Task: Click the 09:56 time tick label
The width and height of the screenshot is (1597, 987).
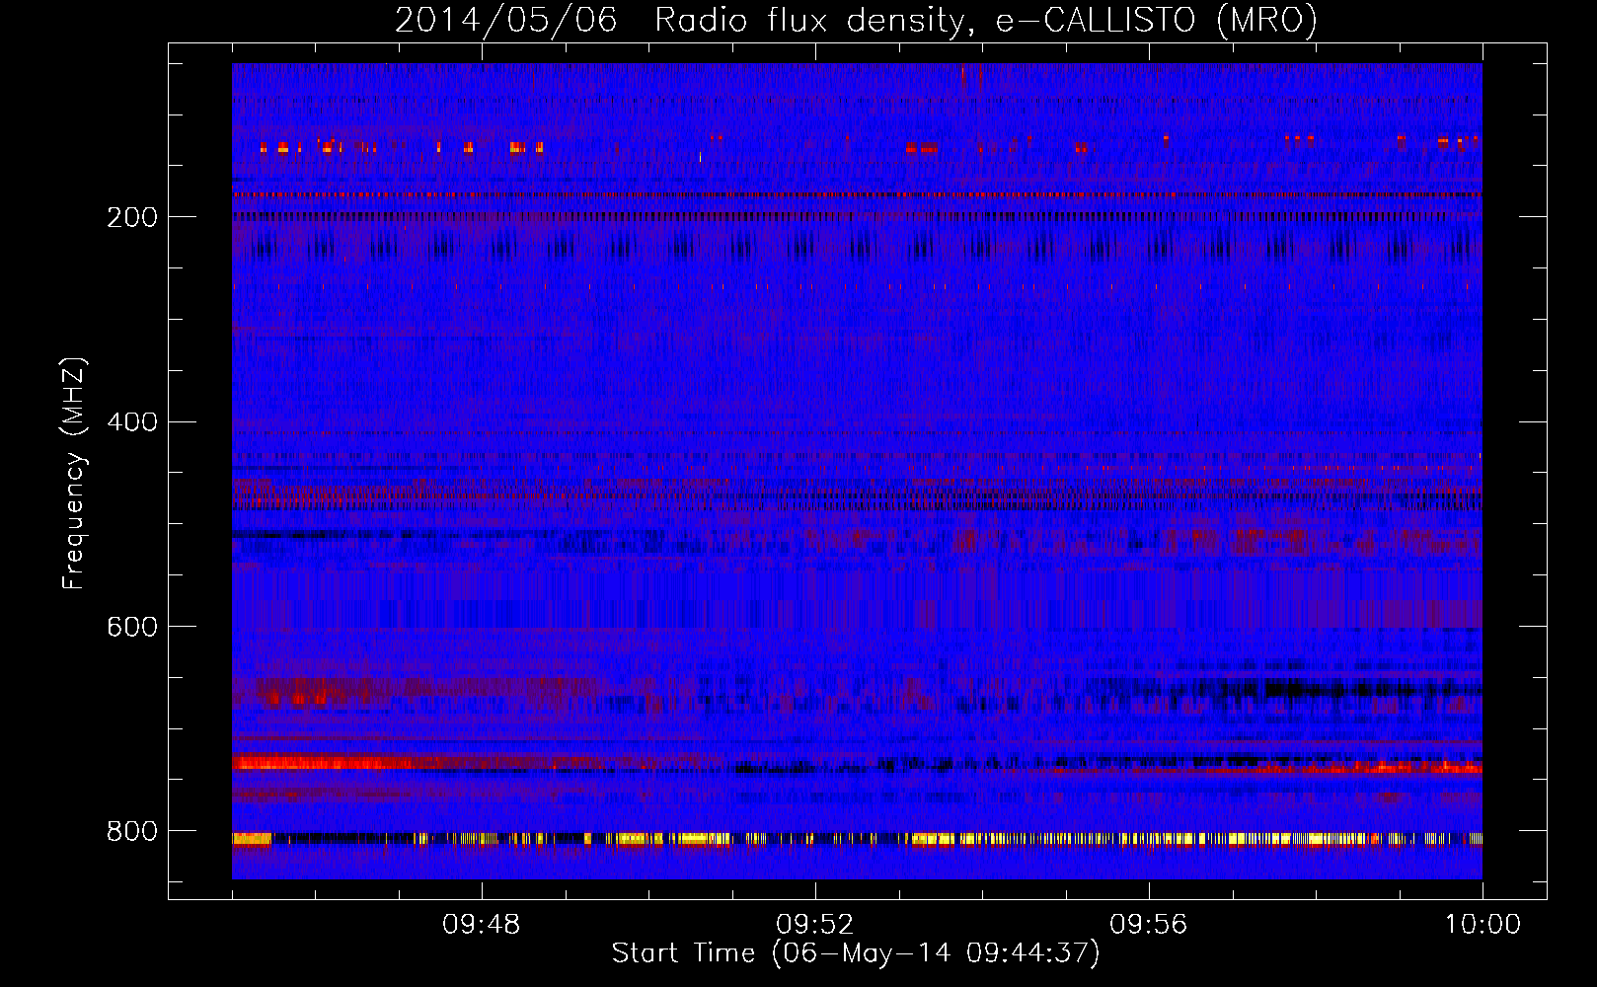Action: click(1149, 925)
